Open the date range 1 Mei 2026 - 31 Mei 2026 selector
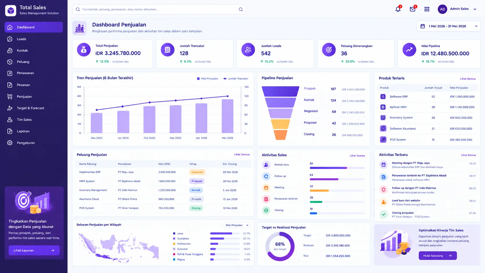The height and width of the screenshot is (273, 485). pyautogui.click(x=448, y=26)
